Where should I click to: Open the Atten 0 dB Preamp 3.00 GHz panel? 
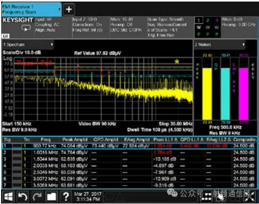coord(239,27)
